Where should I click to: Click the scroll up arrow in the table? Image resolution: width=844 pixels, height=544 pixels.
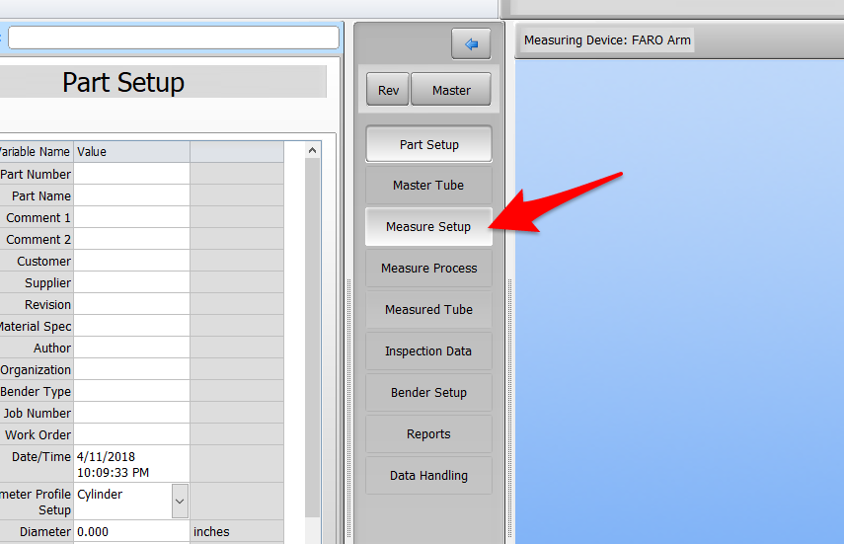(x=312, y=151)
